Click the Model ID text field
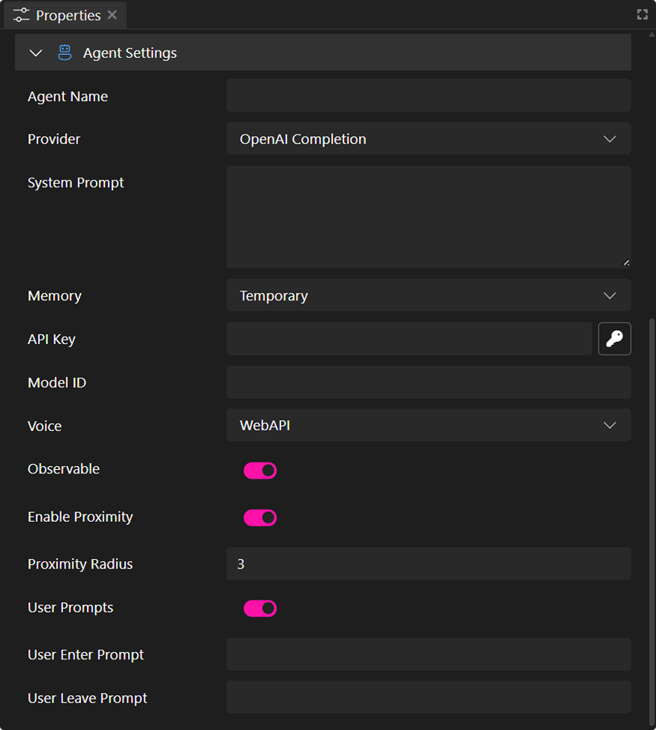Viewport: 656px width, 730px height. coord(428,383)
